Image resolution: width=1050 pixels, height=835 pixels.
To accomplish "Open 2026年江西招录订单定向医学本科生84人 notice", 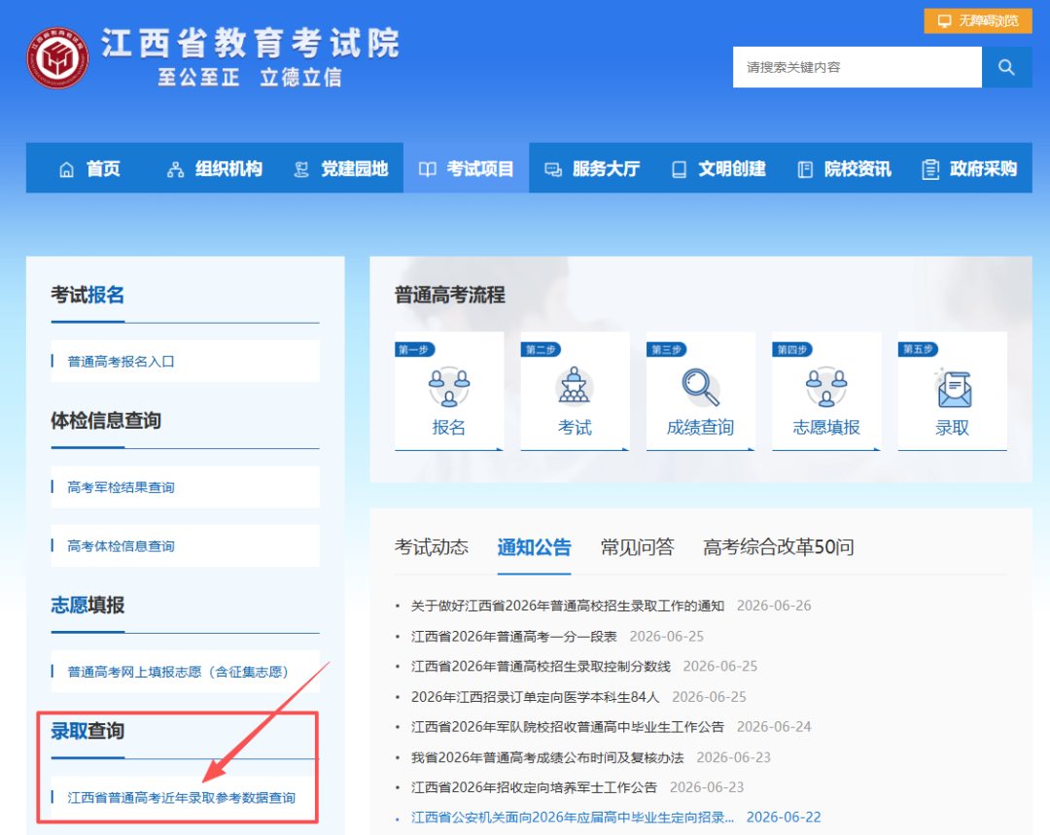I will [x=536, y=697].
